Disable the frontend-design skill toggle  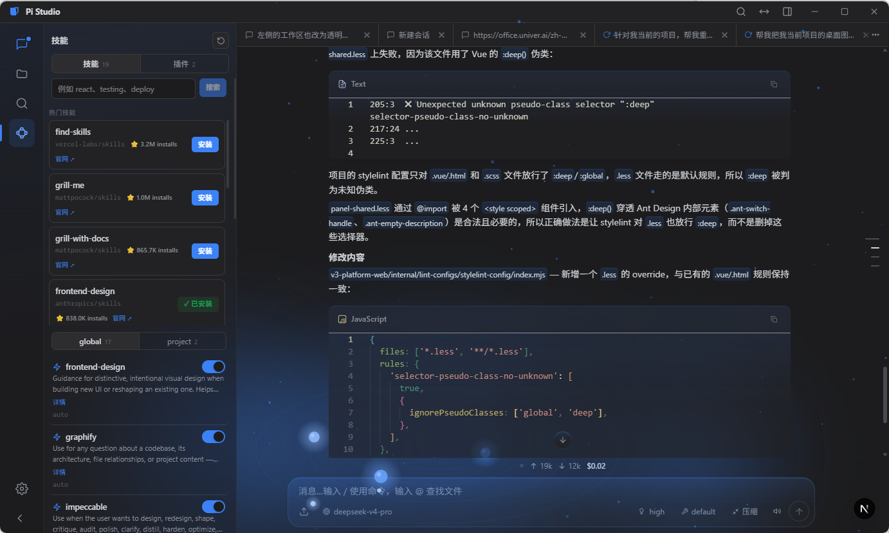(214, 367)
